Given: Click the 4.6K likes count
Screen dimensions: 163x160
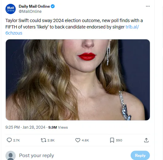Looking at the screenshot, I should 85,140.
